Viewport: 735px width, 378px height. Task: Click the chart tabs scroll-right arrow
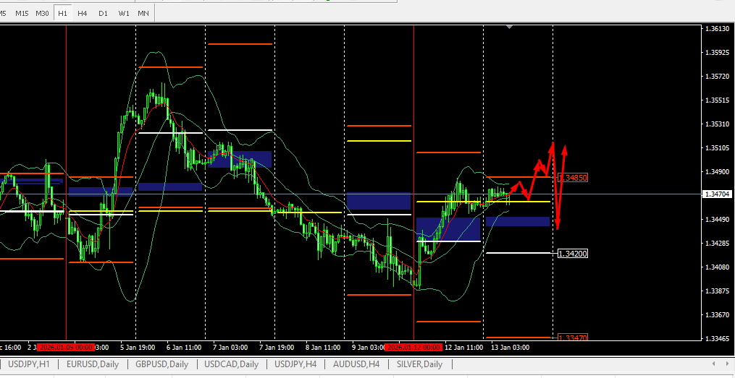pos(728,364)
